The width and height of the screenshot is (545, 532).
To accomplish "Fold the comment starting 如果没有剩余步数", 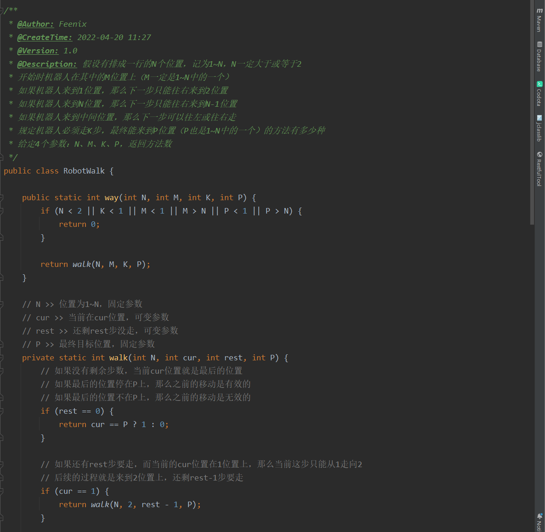I will click(1, 371).
